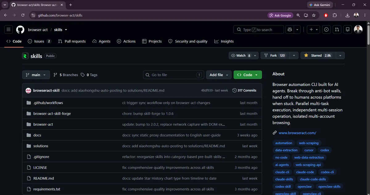Open commit hash 48df939
This screenshot has height=195, width=370.
[x=207, y=90]
